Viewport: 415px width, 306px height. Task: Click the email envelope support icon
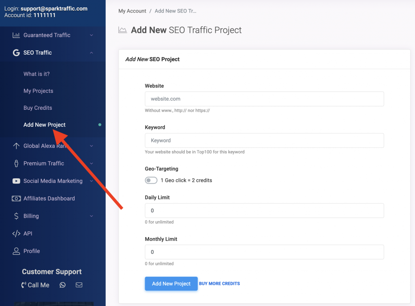click(x=79, y=285)
